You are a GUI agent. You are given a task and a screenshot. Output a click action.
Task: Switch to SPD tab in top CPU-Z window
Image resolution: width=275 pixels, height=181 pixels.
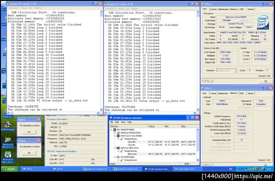click(242, 9)
